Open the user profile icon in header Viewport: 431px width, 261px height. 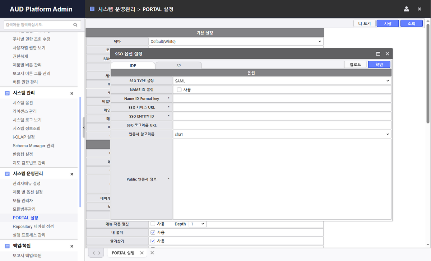406,9
